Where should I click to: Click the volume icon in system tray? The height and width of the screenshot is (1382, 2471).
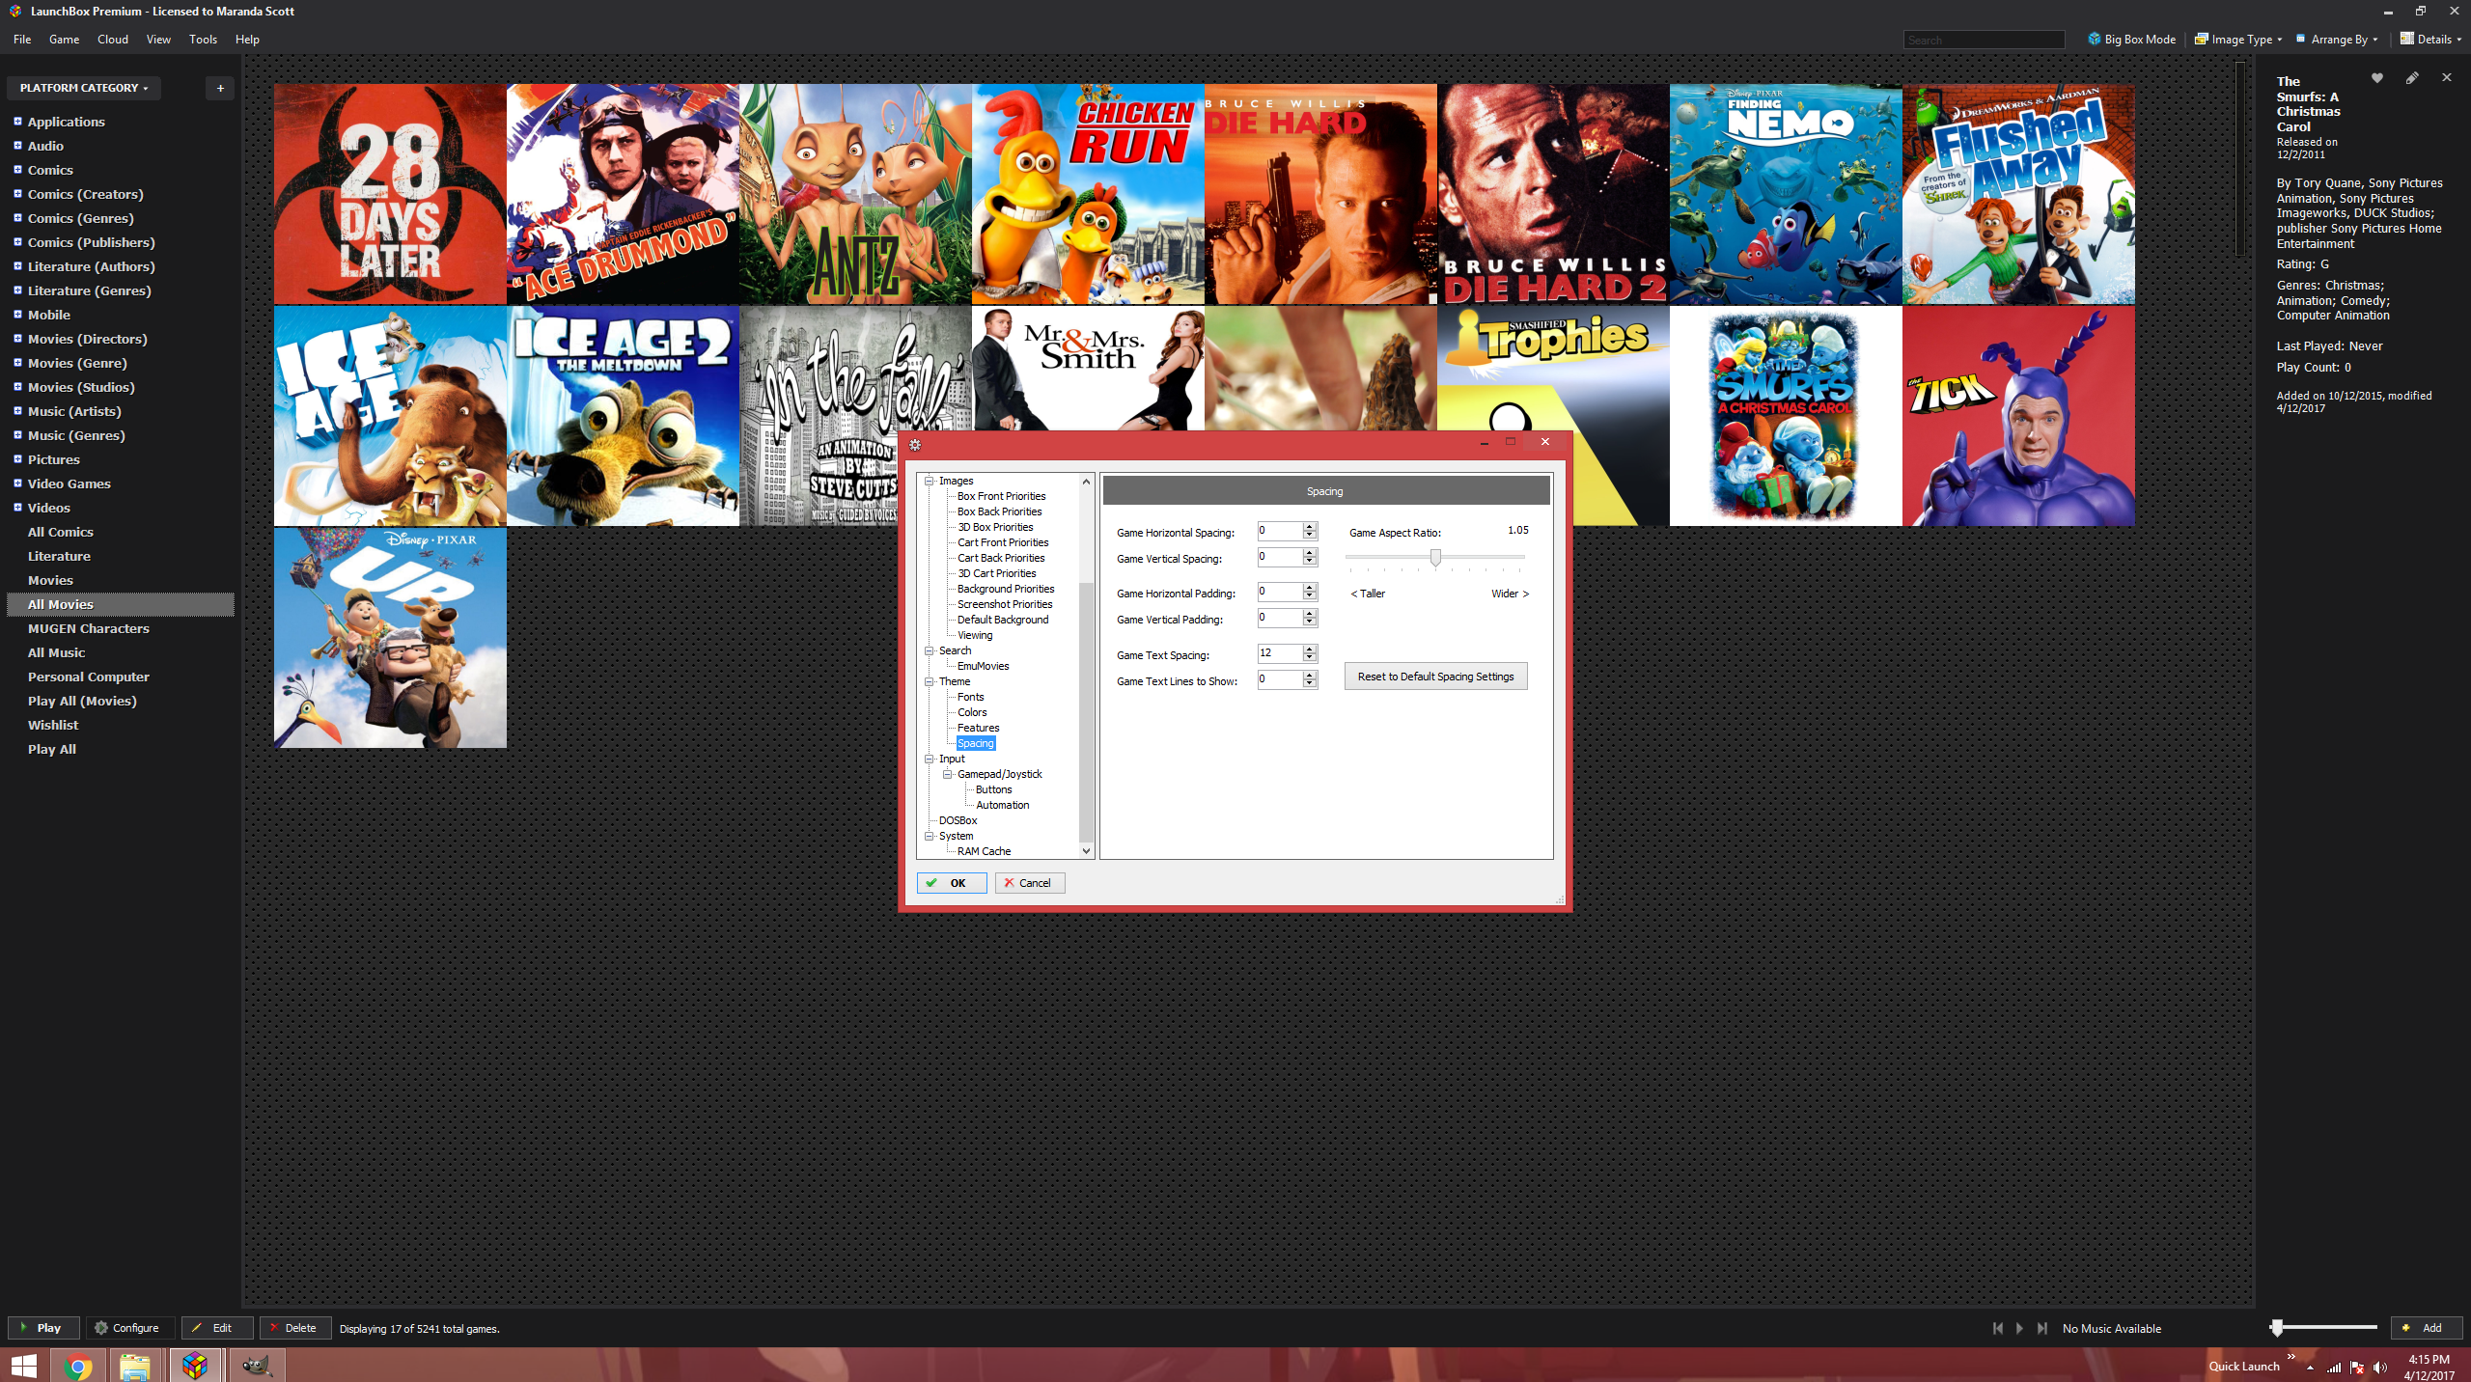pyautogui.click(x=2379, y=1367)
